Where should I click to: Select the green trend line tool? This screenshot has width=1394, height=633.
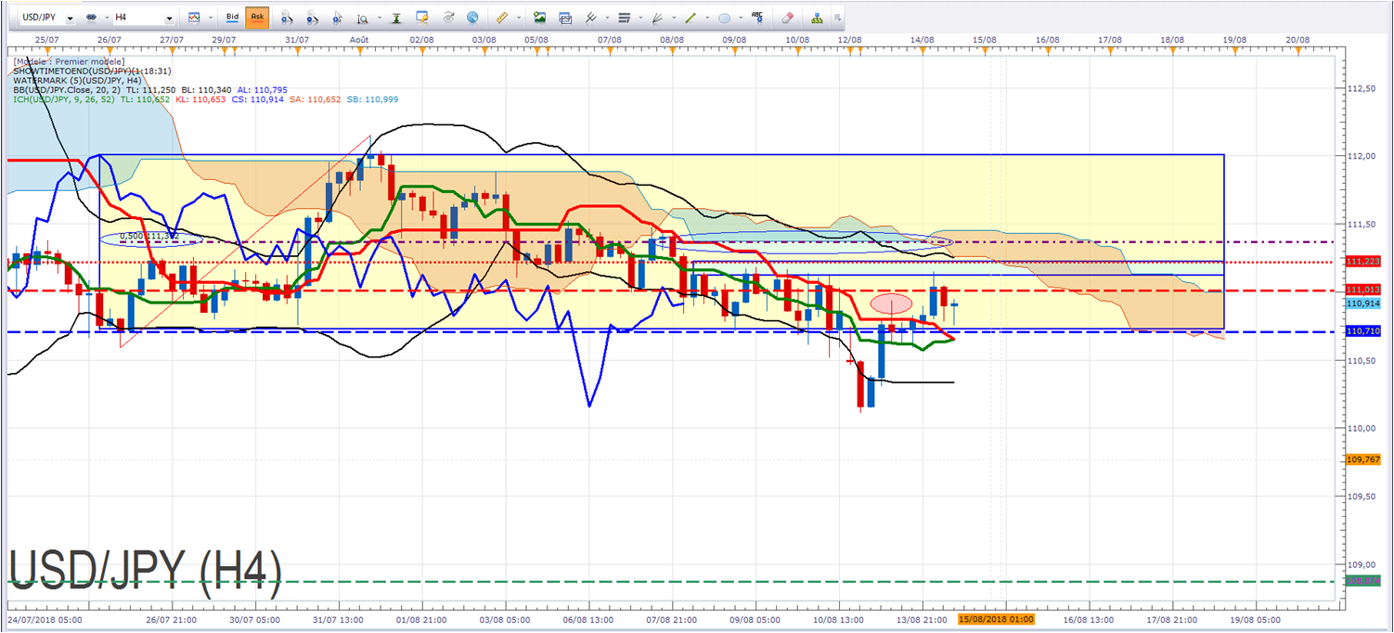point(691,18)
